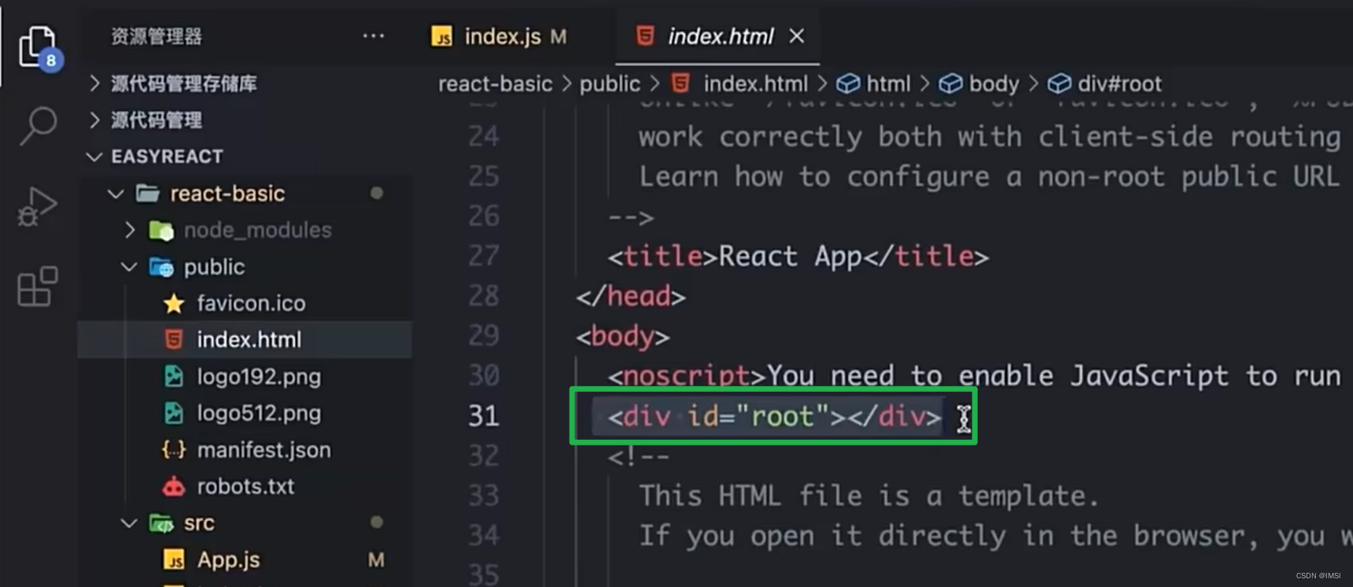The height and width of the screenshot is (587, 1353).
Task: Select the react-basic folder icon
Action: (148, 193)
